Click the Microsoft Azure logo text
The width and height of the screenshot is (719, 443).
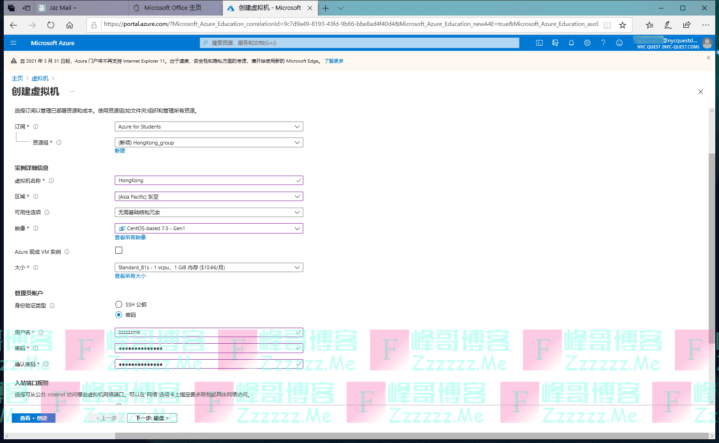[x=53, y=43]
